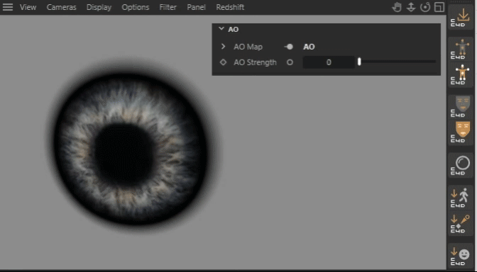Click the AO Strength slider track
Screen dimensions: 477x272
(397, 62)
